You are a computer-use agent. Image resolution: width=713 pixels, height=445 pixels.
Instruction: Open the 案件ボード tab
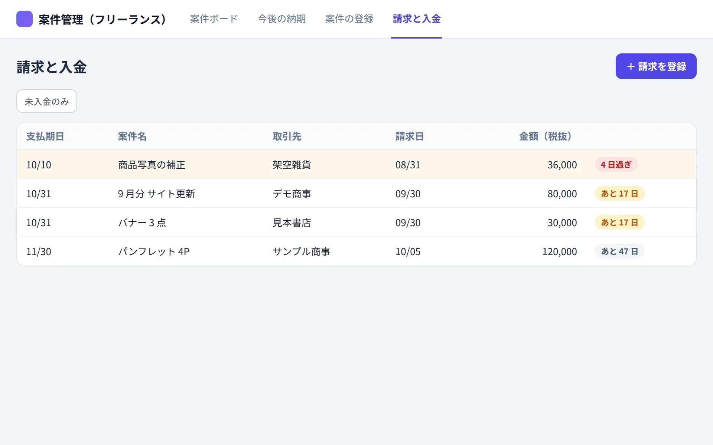pos(214,19)
